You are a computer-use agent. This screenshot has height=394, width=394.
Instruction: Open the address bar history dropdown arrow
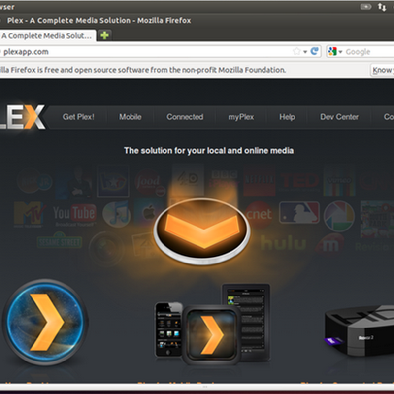tap(305, 52)
